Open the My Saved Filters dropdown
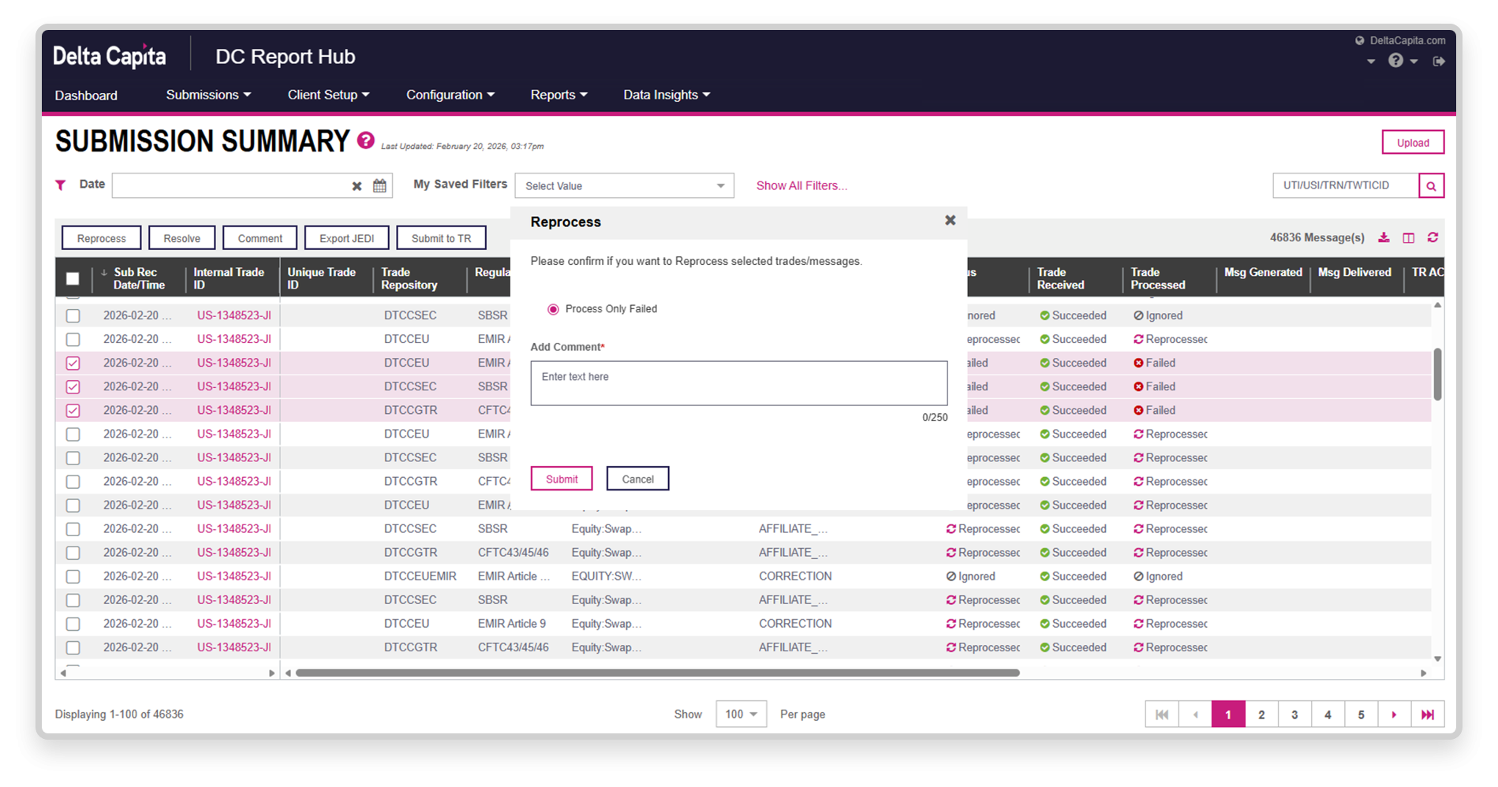1498x787 pixels. (624, 186)
